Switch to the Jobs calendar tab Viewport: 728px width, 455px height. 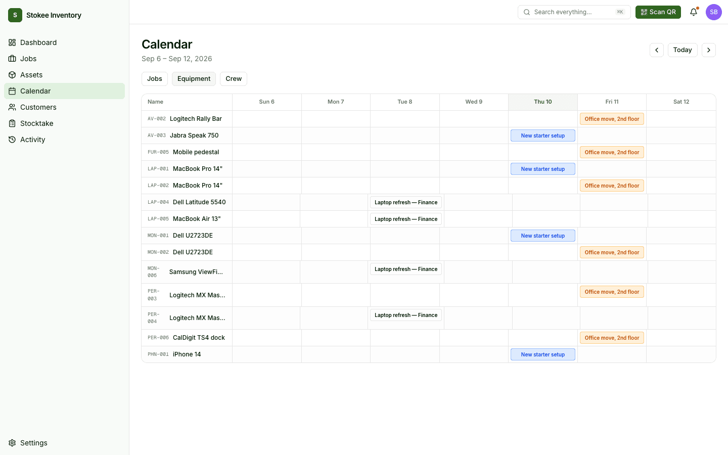click(155, 79)
